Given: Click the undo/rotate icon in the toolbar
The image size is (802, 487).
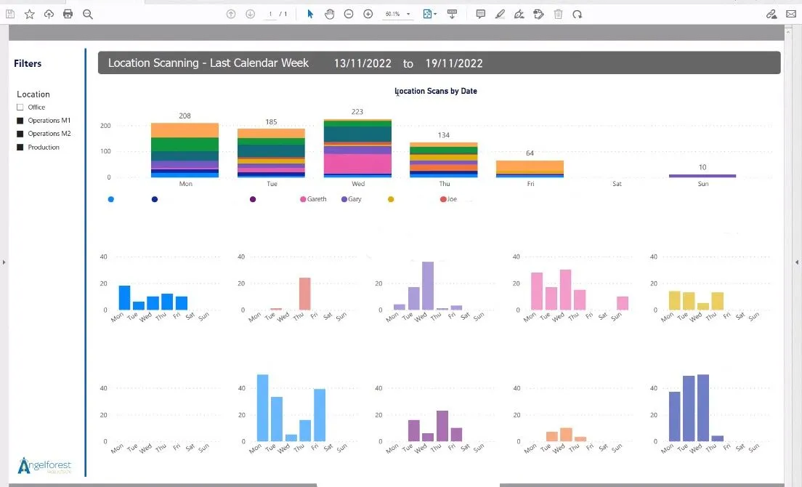Looking at the screenshot, I should tap(577, 13).
